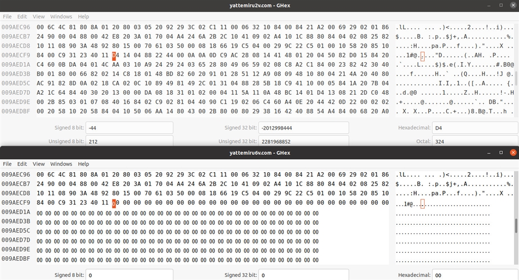Click Octal field showing 324

(x=475, y=141)
